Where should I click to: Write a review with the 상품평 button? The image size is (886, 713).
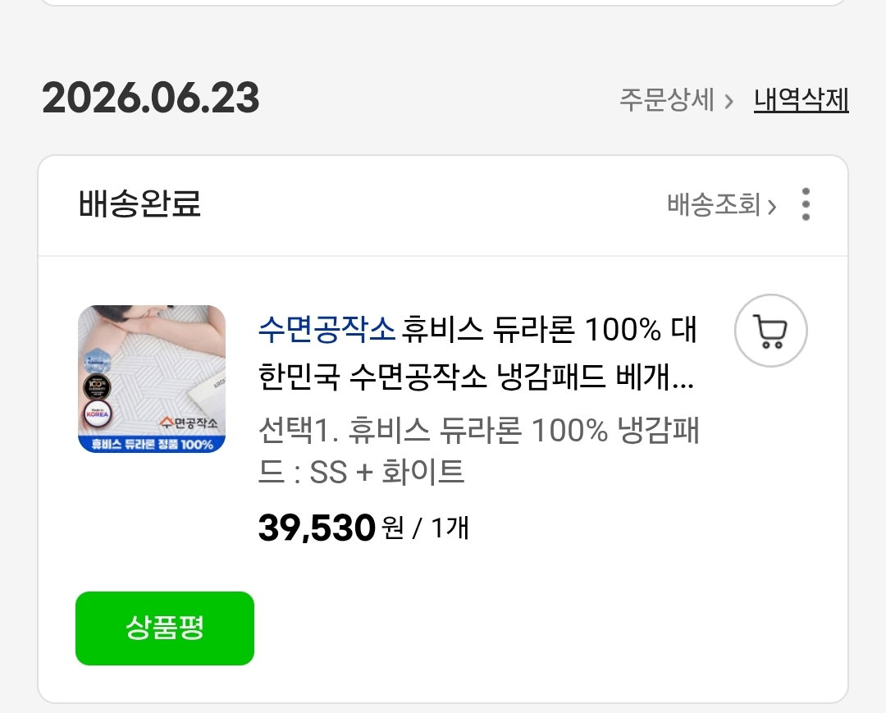(x=165, y=628)
